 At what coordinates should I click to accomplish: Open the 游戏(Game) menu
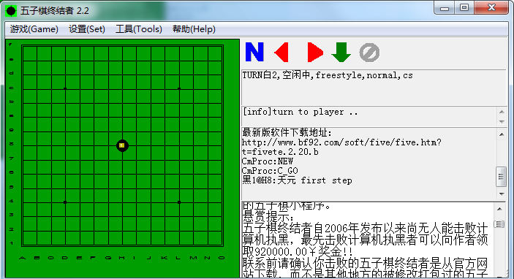[34, 29]
